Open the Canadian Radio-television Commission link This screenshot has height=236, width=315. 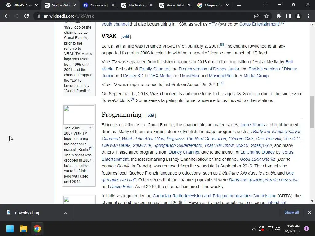214,196
